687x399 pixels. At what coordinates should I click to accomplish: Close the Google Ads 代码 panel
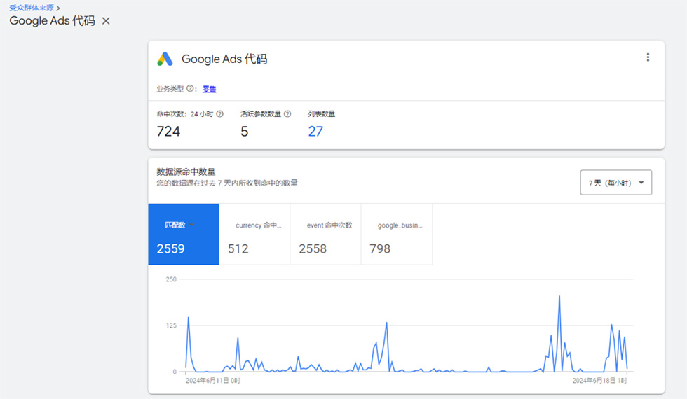point(106,21)
